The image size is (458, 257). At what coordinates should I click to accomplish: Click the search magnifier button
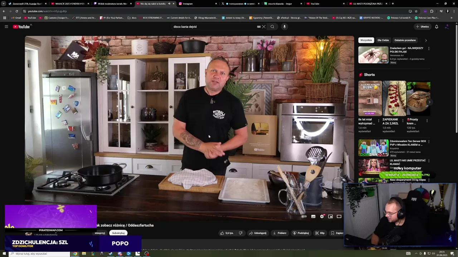coord(272,27)
